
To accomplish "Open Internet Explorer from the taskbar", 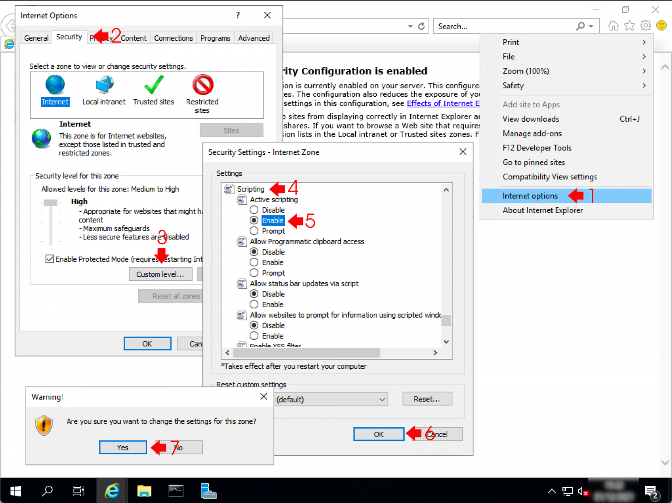I will click(x=112, y=491).
